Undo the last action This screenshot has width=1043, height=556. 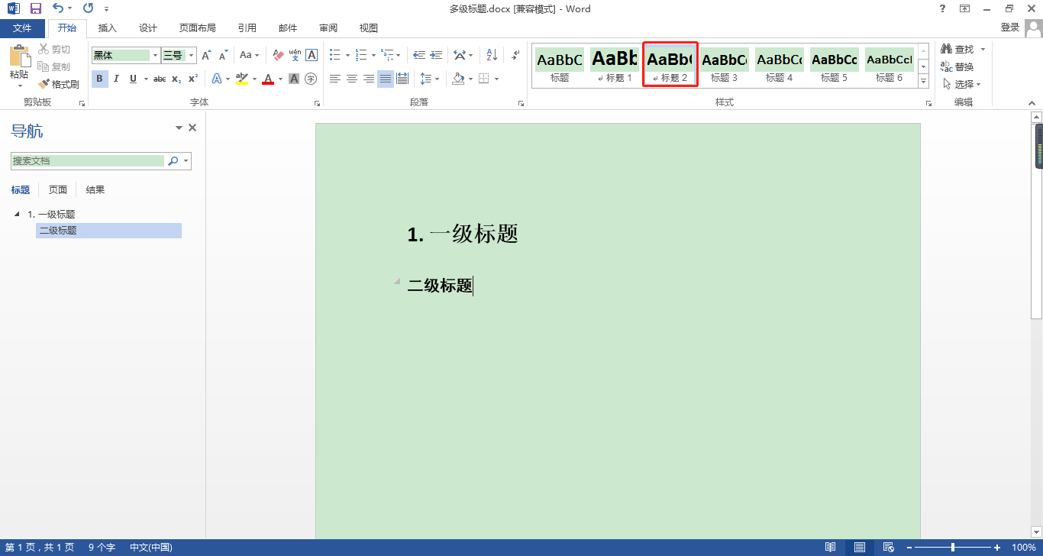(58, 9)
